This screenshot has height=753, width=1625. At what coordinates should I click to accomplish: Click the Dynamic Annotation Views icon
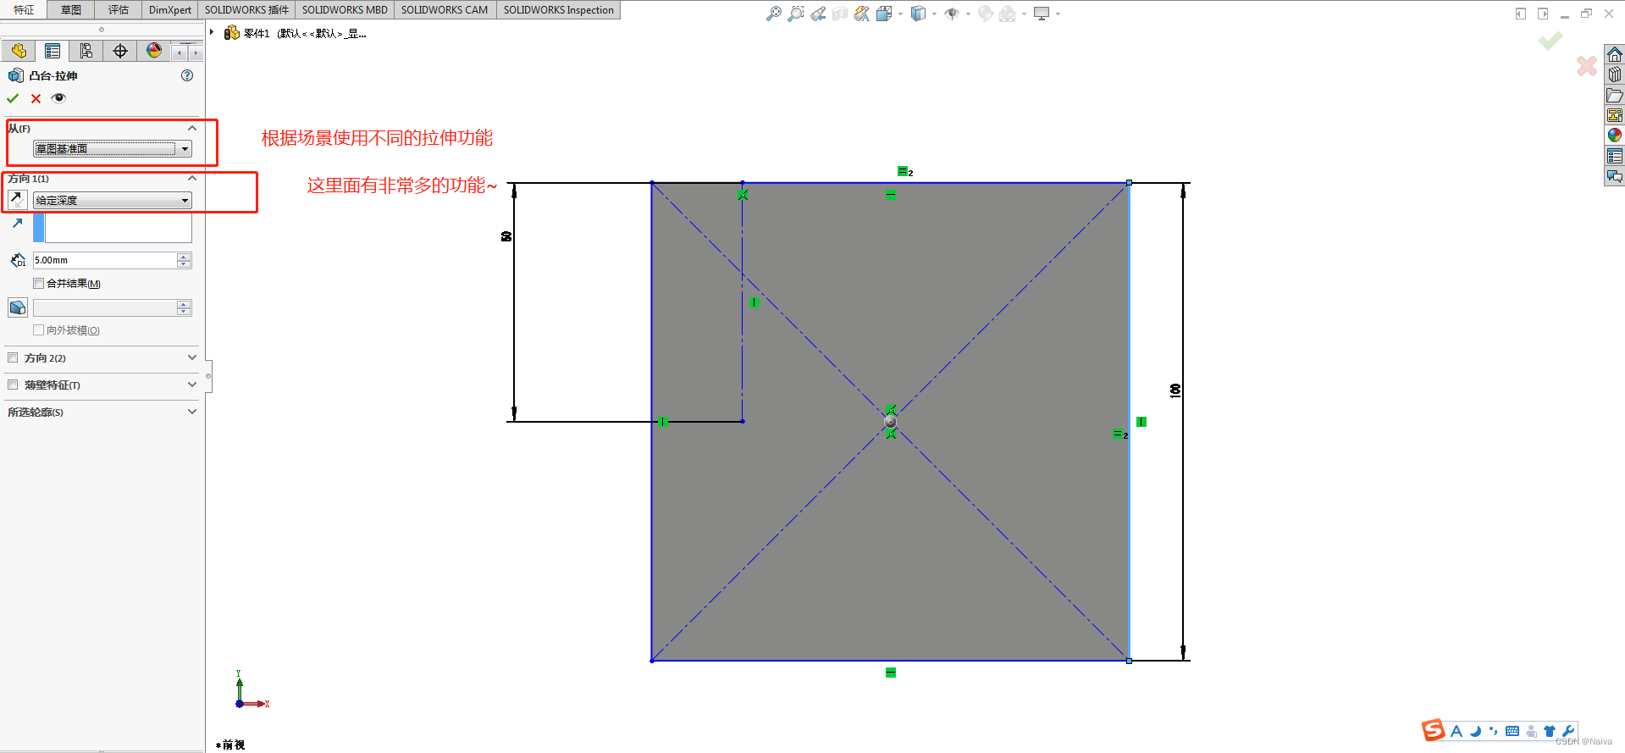tap(862, 14)
